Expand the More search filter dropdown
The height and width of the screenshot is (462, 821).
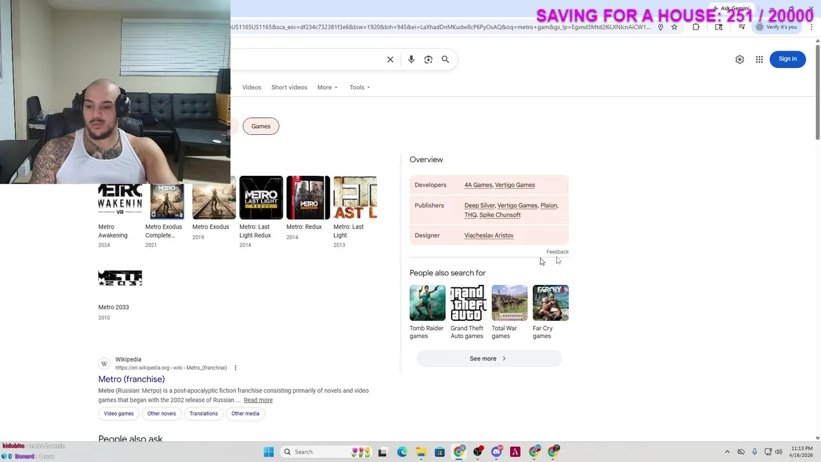327,87
